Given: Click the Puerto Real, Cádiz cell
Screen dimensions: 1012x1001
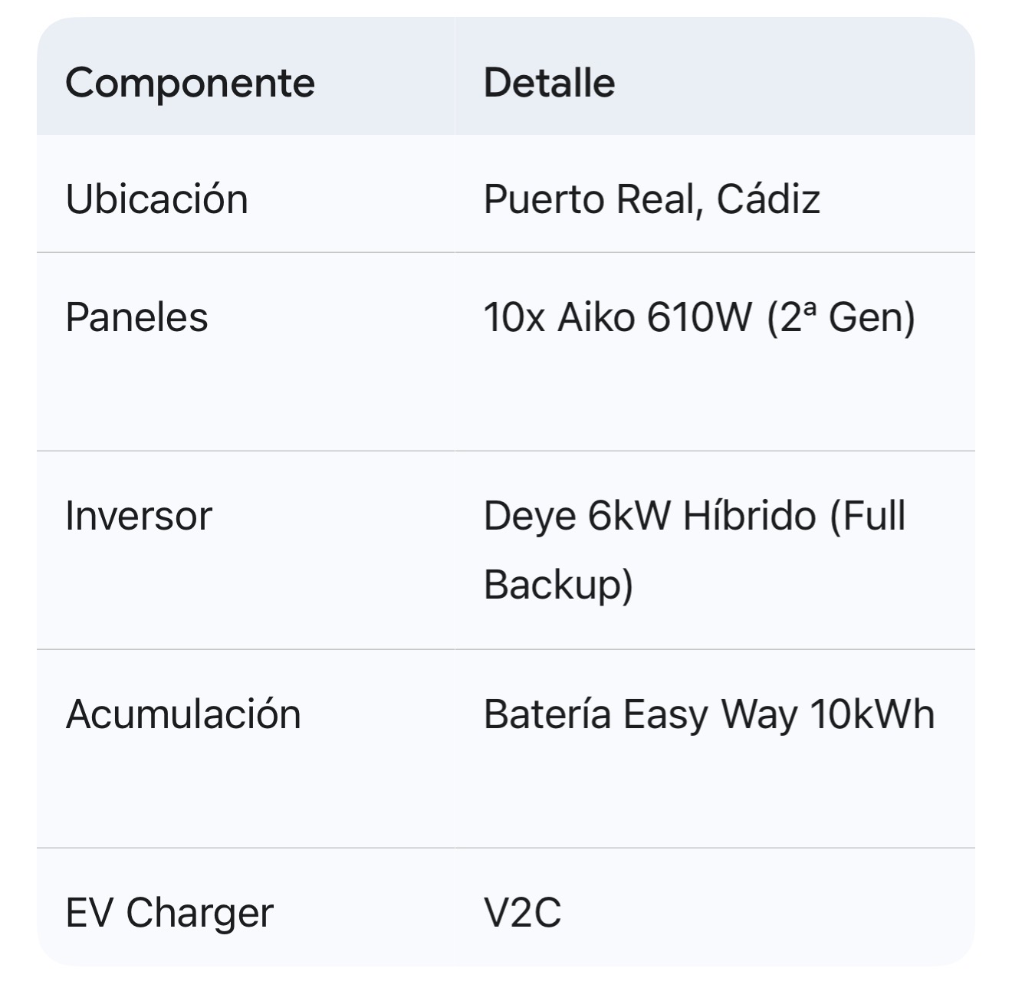Looking at the screenshot, I should tap(652, 199).
